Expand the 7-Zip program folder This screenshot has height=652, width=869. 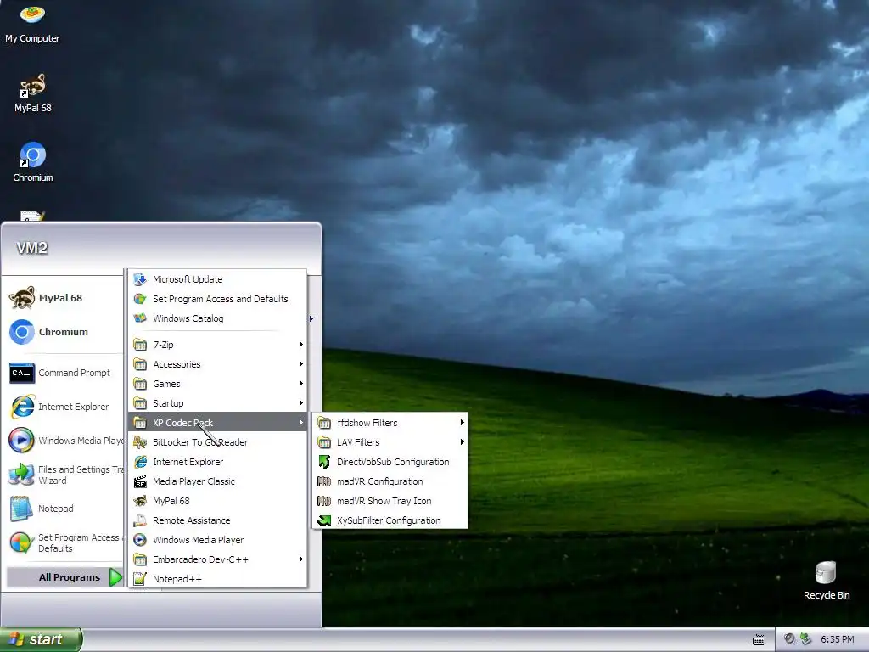(x=218, y=345)
